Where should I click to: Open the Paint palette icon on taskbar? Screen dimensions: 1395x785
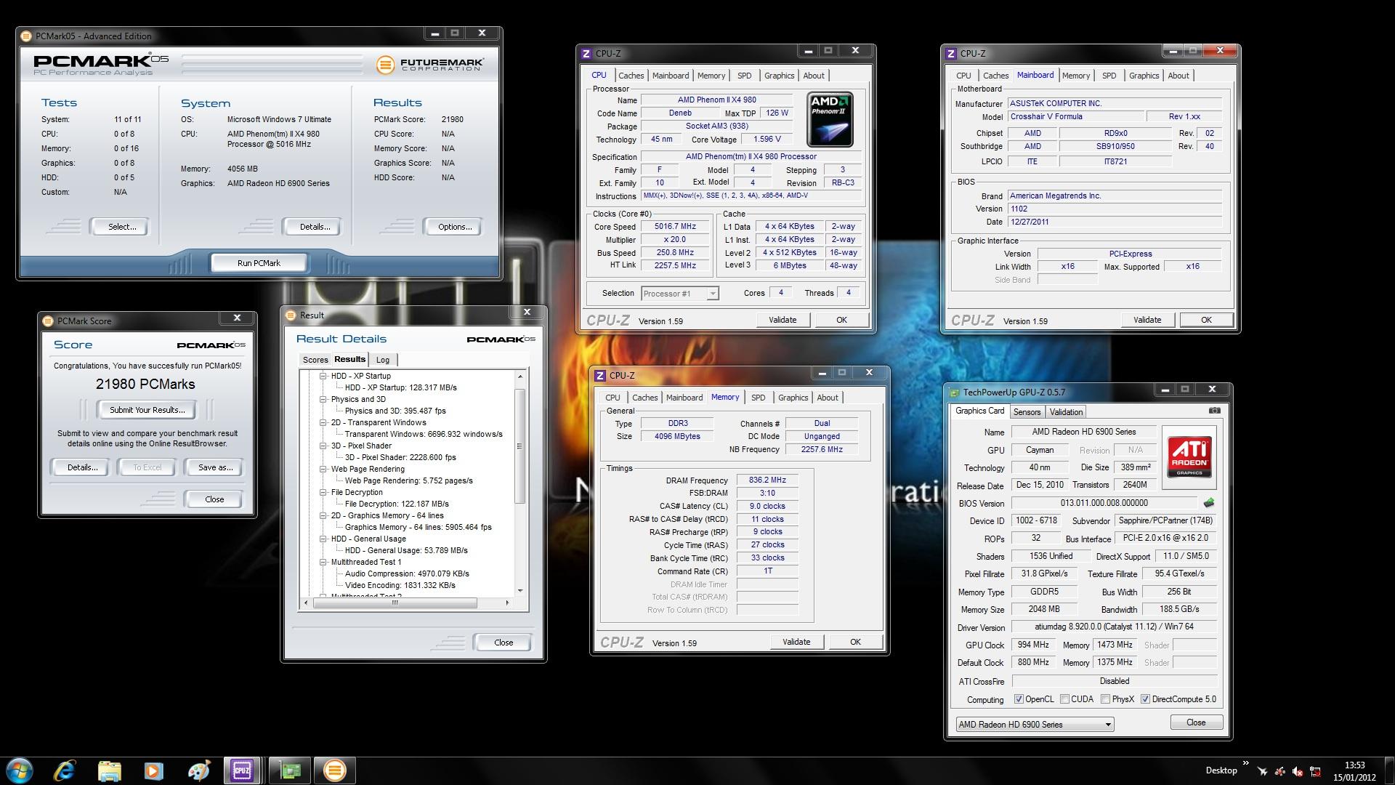tap(198, 770)
